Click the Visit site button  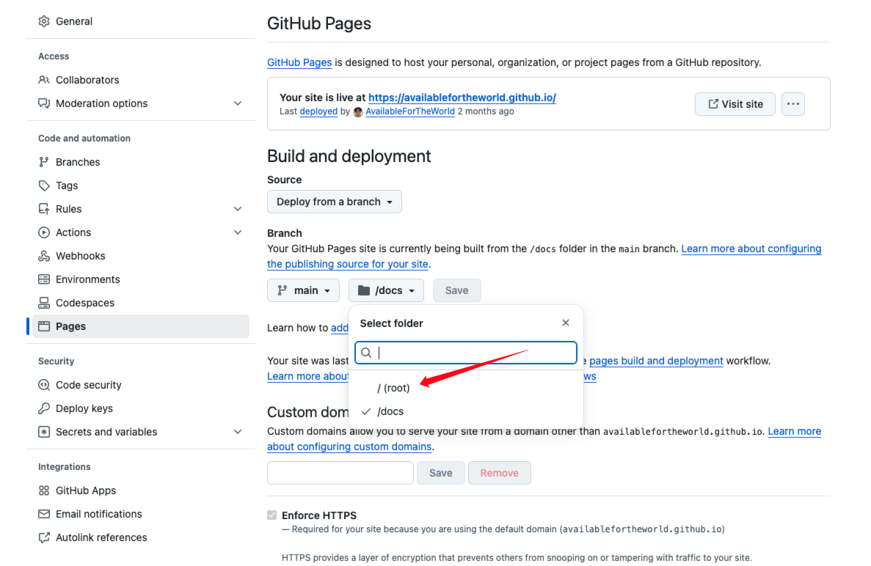pyautogui.click(x=735, y=104)
